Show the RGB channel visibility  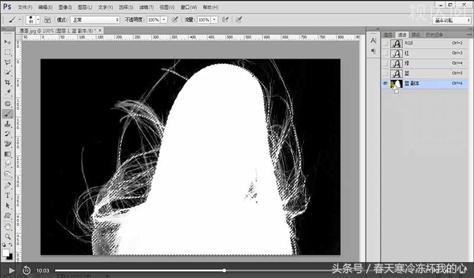point(385,44)
